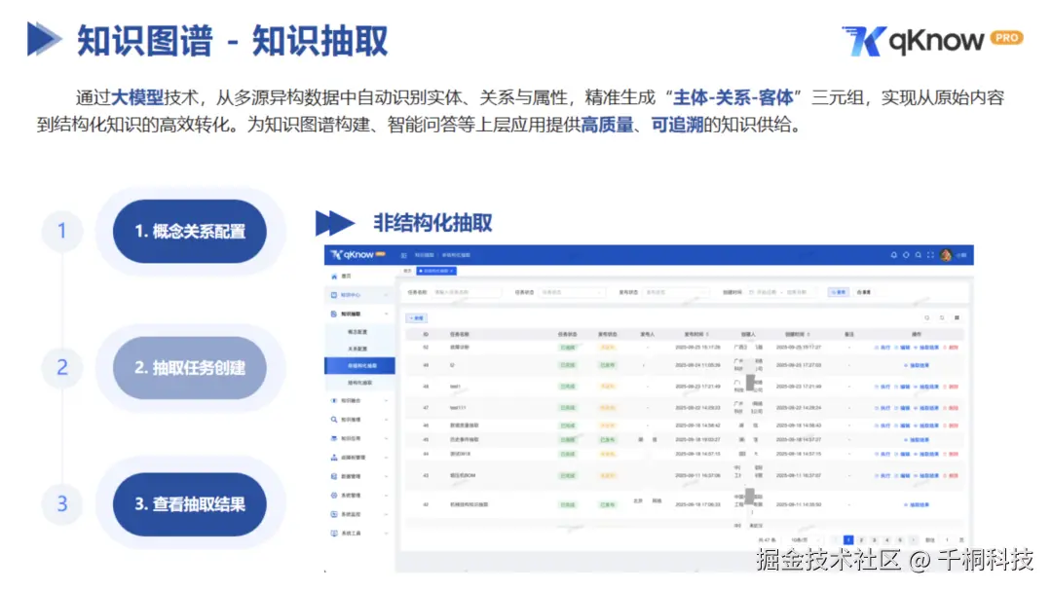
Task: Open 抽取结果 link on the first row
Action: coord(927,348)
